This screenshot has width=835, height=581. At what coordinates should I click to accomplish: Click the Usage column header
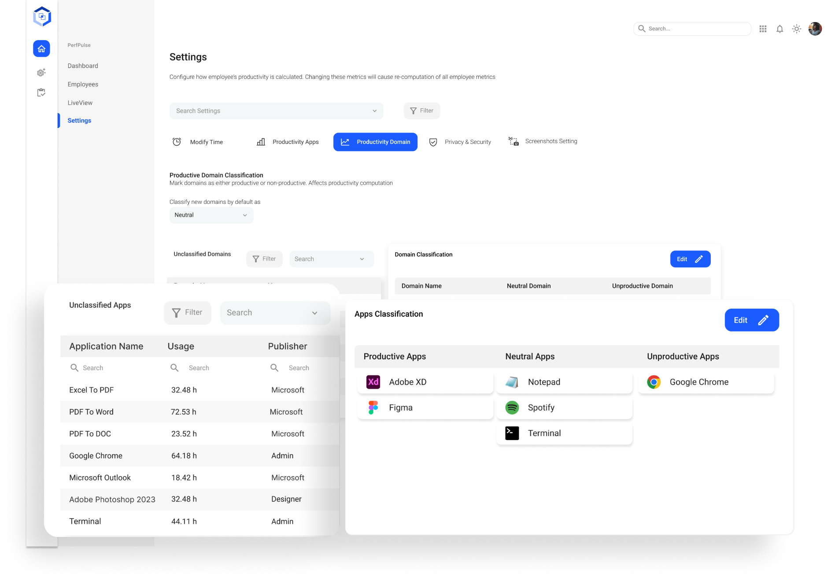click(181, 346)
